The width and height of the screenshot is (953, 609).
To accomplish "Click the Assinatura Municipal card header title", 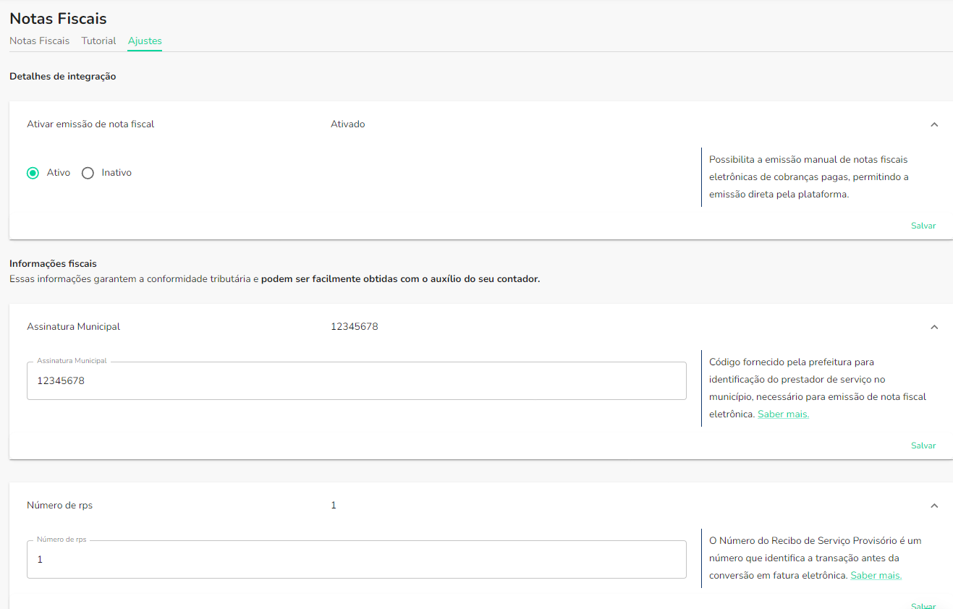I will pos(73,327).
